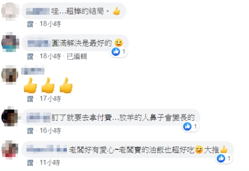Open blurred name on thumbs-up emoji comment

click(33, 71)
